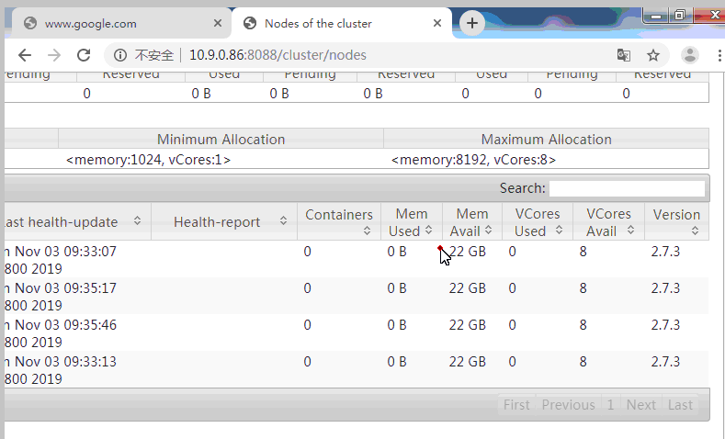Click the Search input field
Viewport: 725px width, 439px height.
[x=627, y=188]
